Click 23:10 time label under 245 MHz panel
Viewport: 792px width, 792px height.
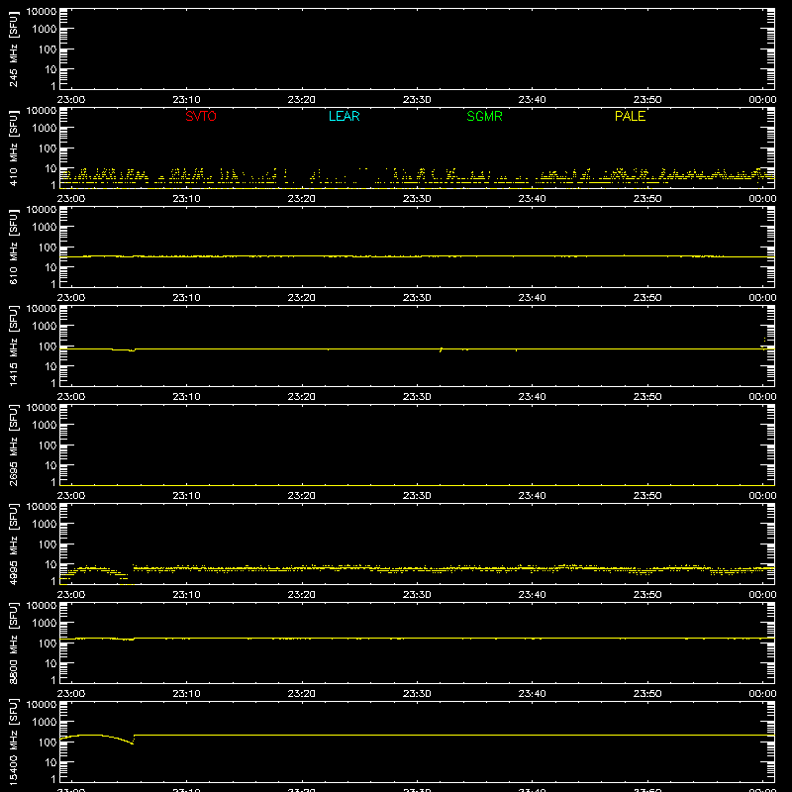(x=186, y=100)
